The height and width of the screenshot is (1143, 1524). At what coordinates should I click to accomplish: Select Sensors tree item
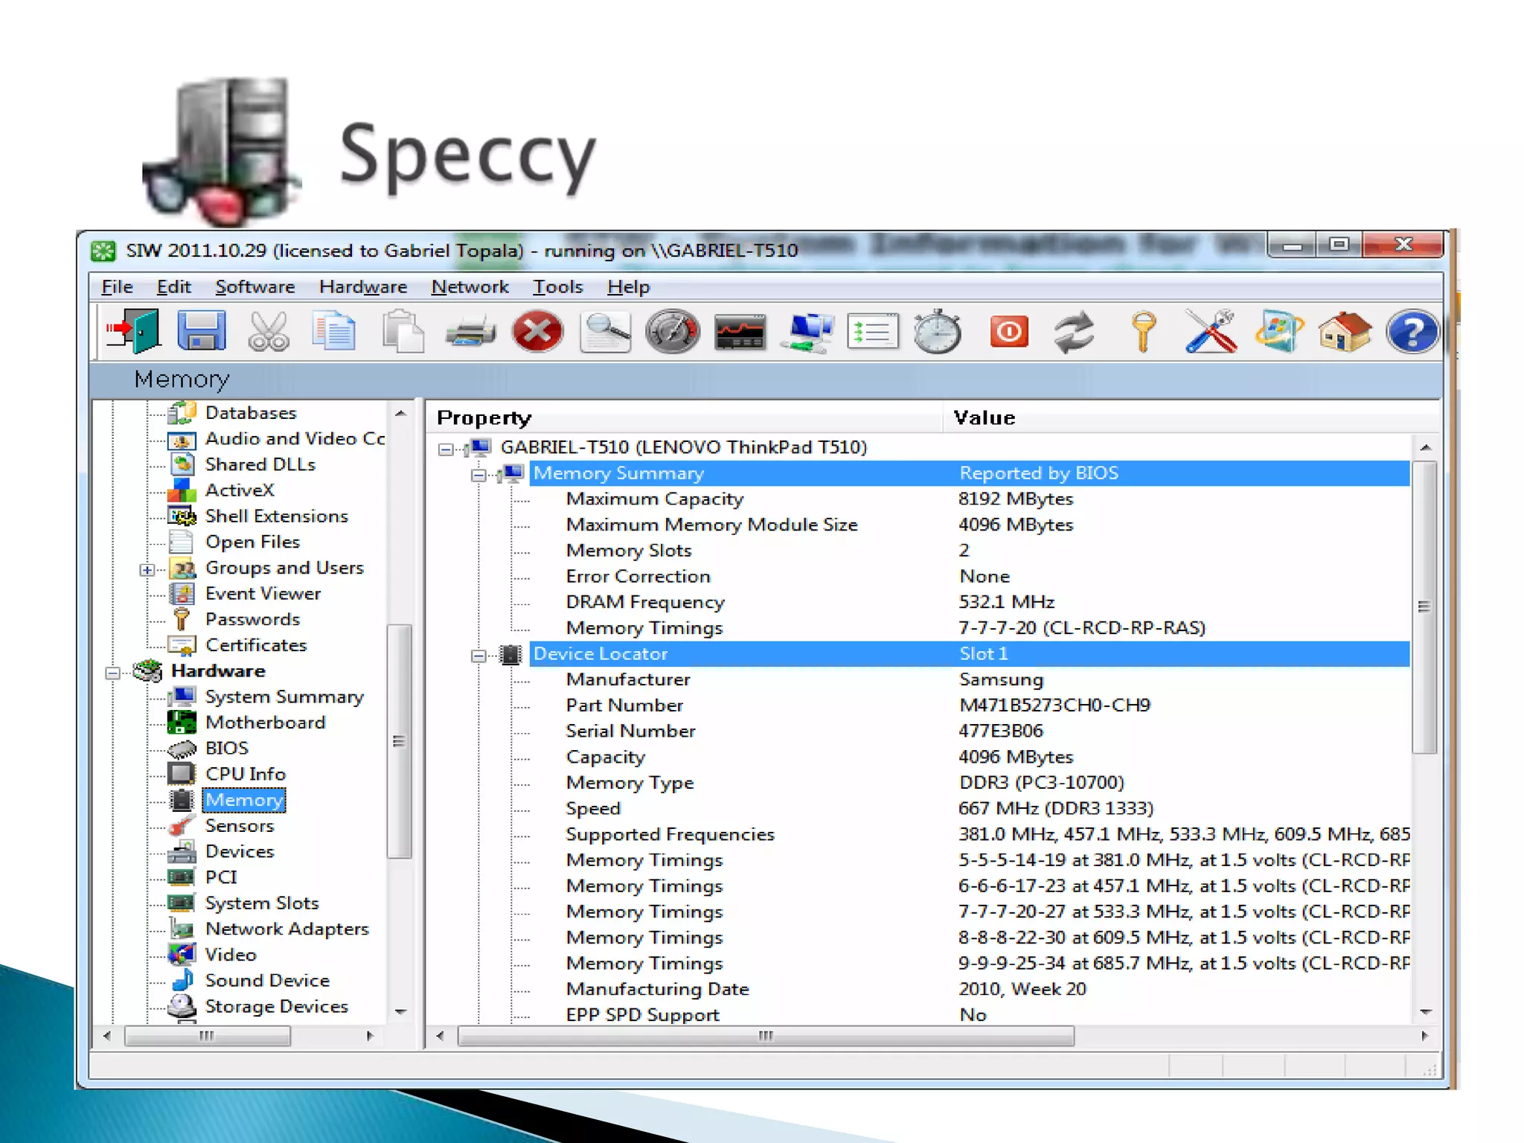(x=240, y=826)
